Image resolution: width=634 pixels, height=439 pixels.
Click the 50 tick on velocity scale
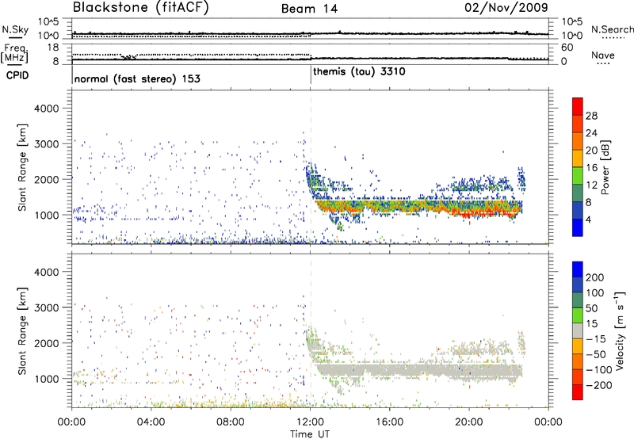(591, 308)
